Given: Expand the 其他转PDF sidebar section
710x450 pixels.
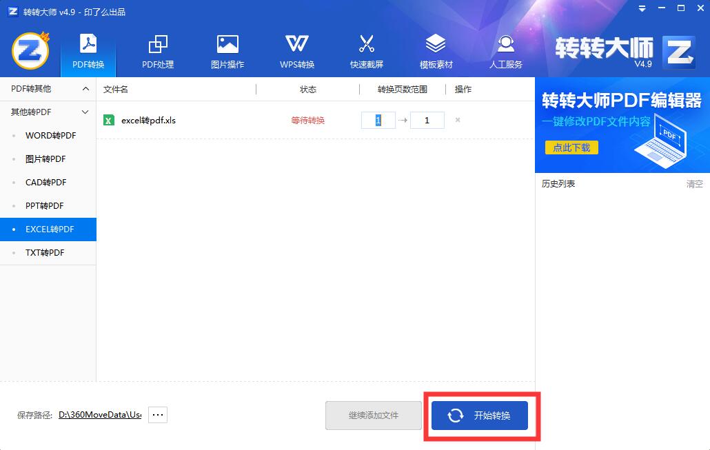Looking at the screenshot, I should tap(48, 112).
